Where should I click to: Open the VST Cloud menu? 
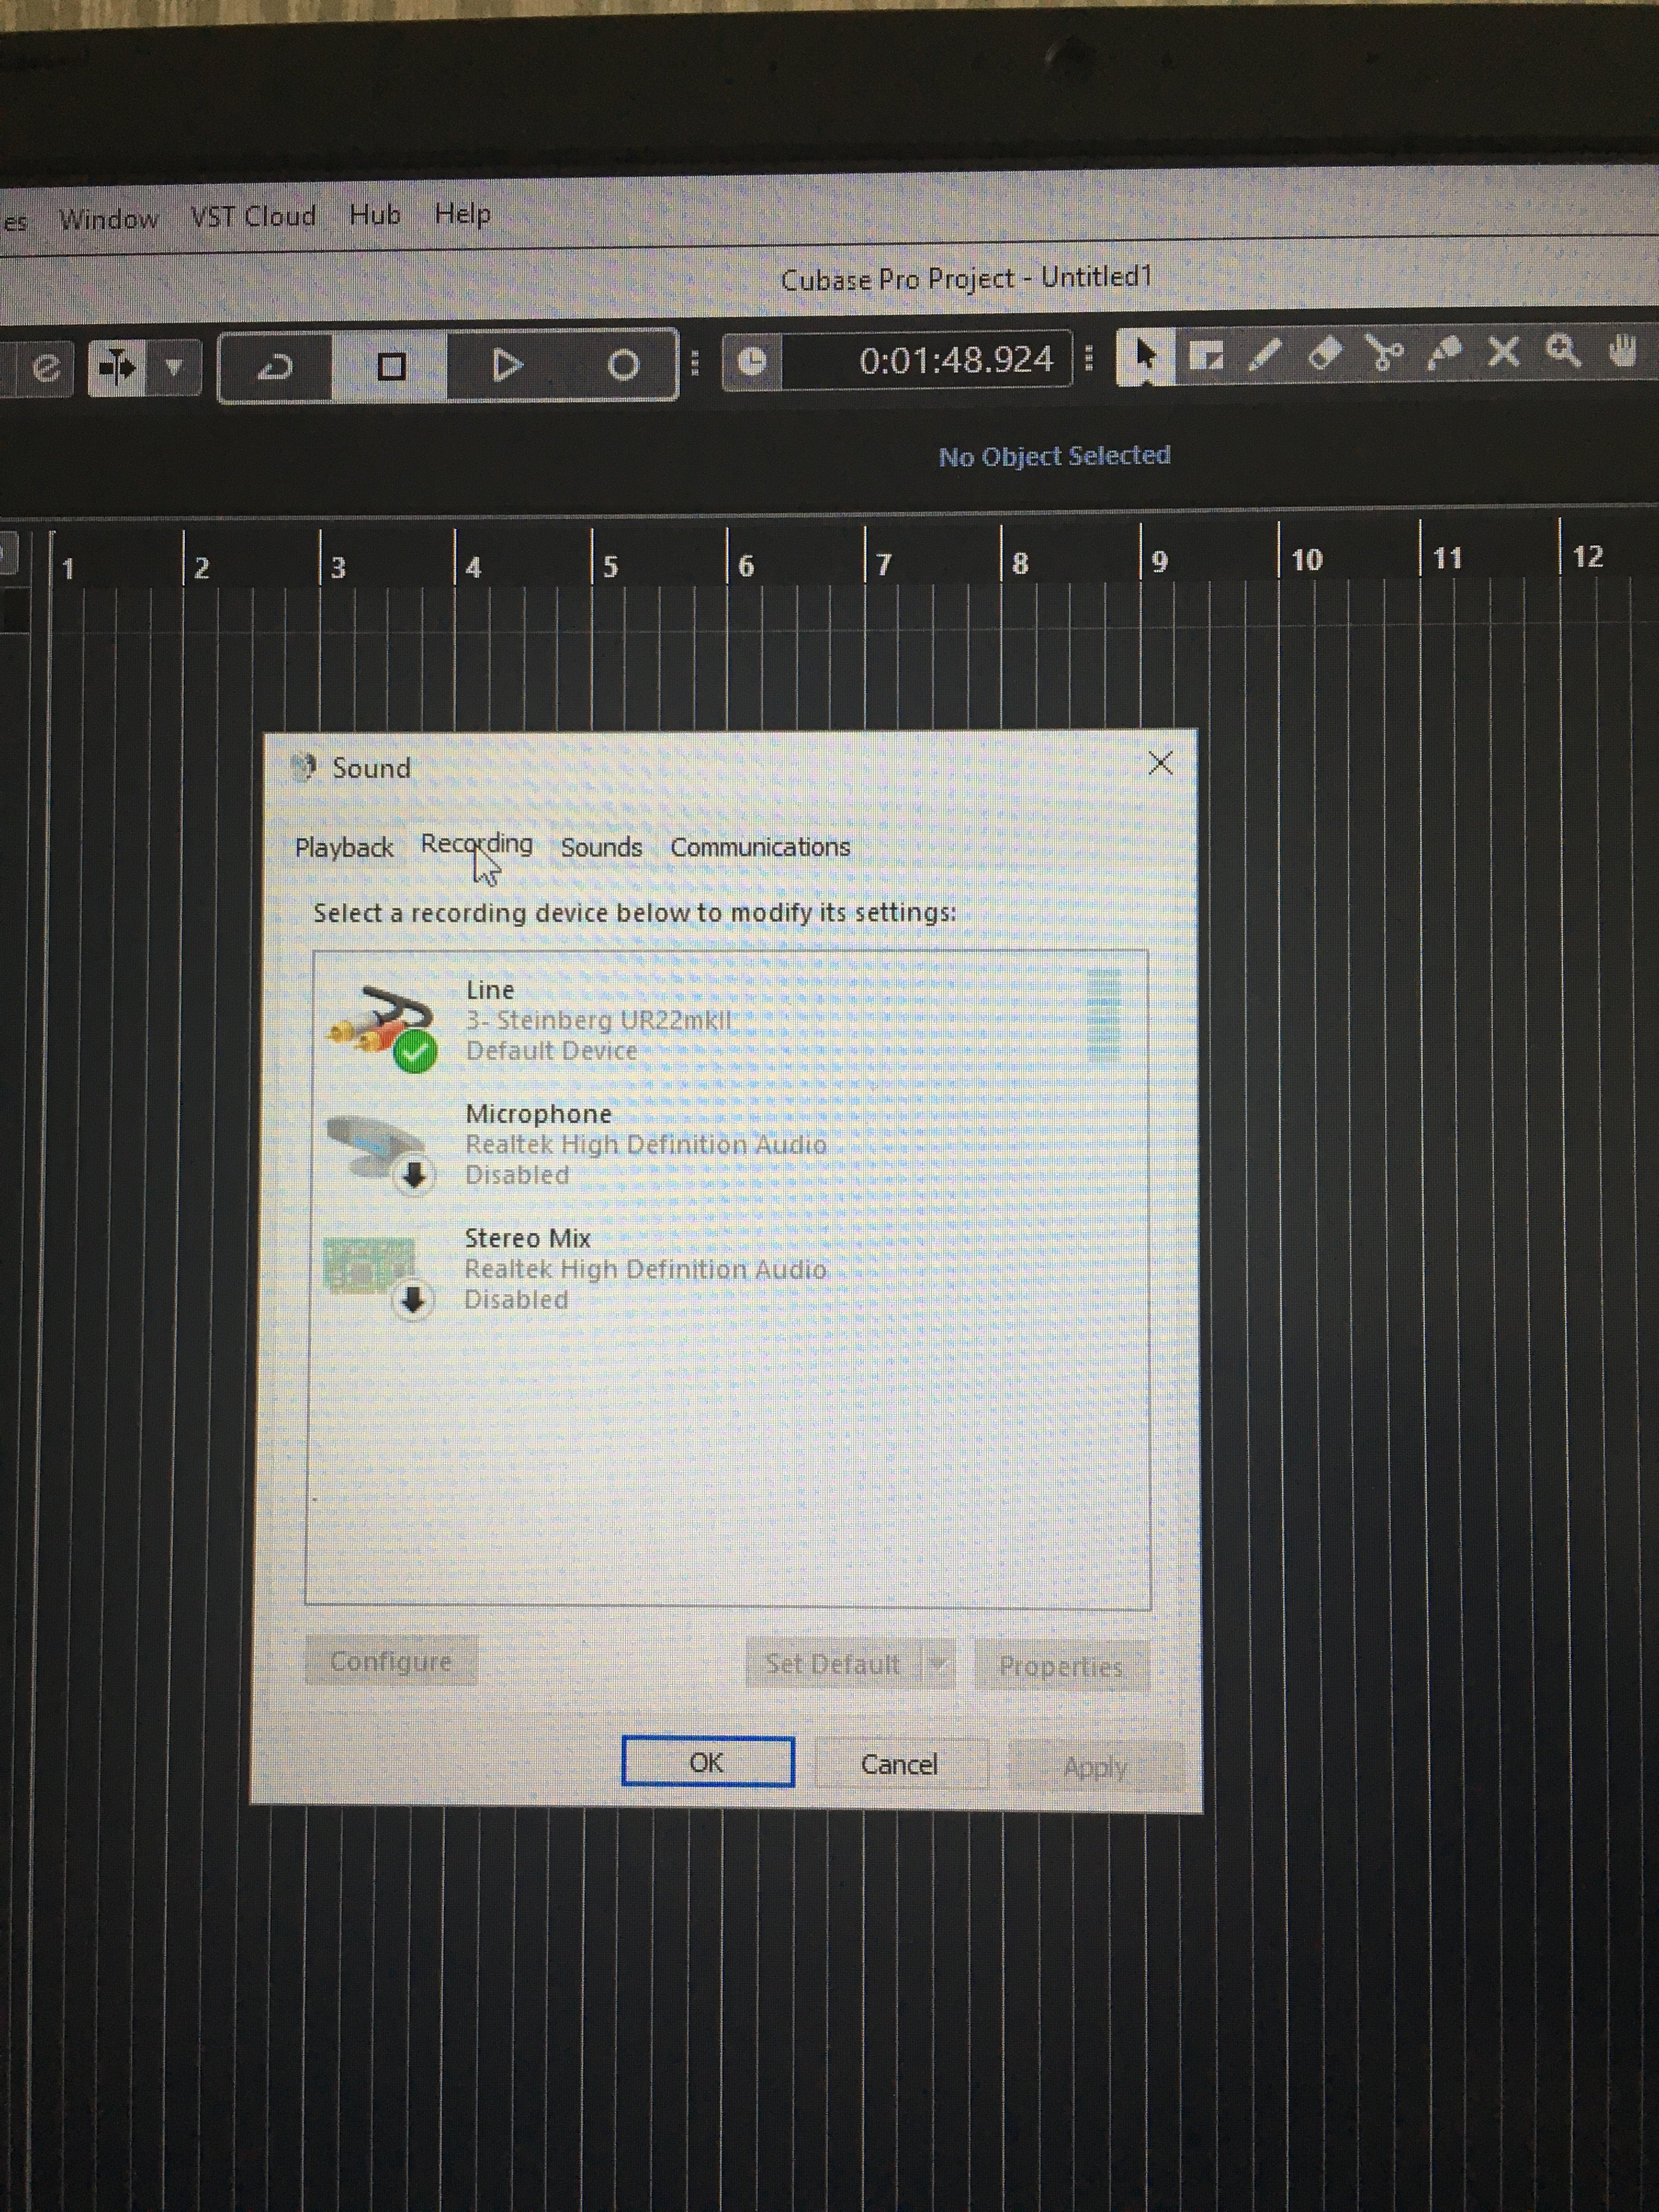pyautogui.click(x=253, y=216)
